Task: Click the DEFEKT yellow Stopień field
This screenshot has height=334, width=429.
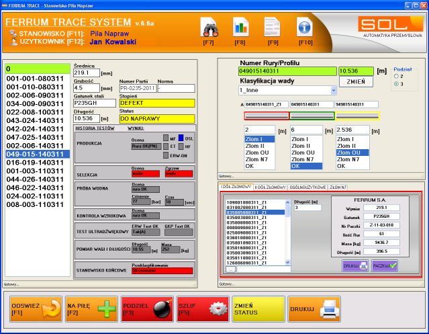Action: coord(157,103)
